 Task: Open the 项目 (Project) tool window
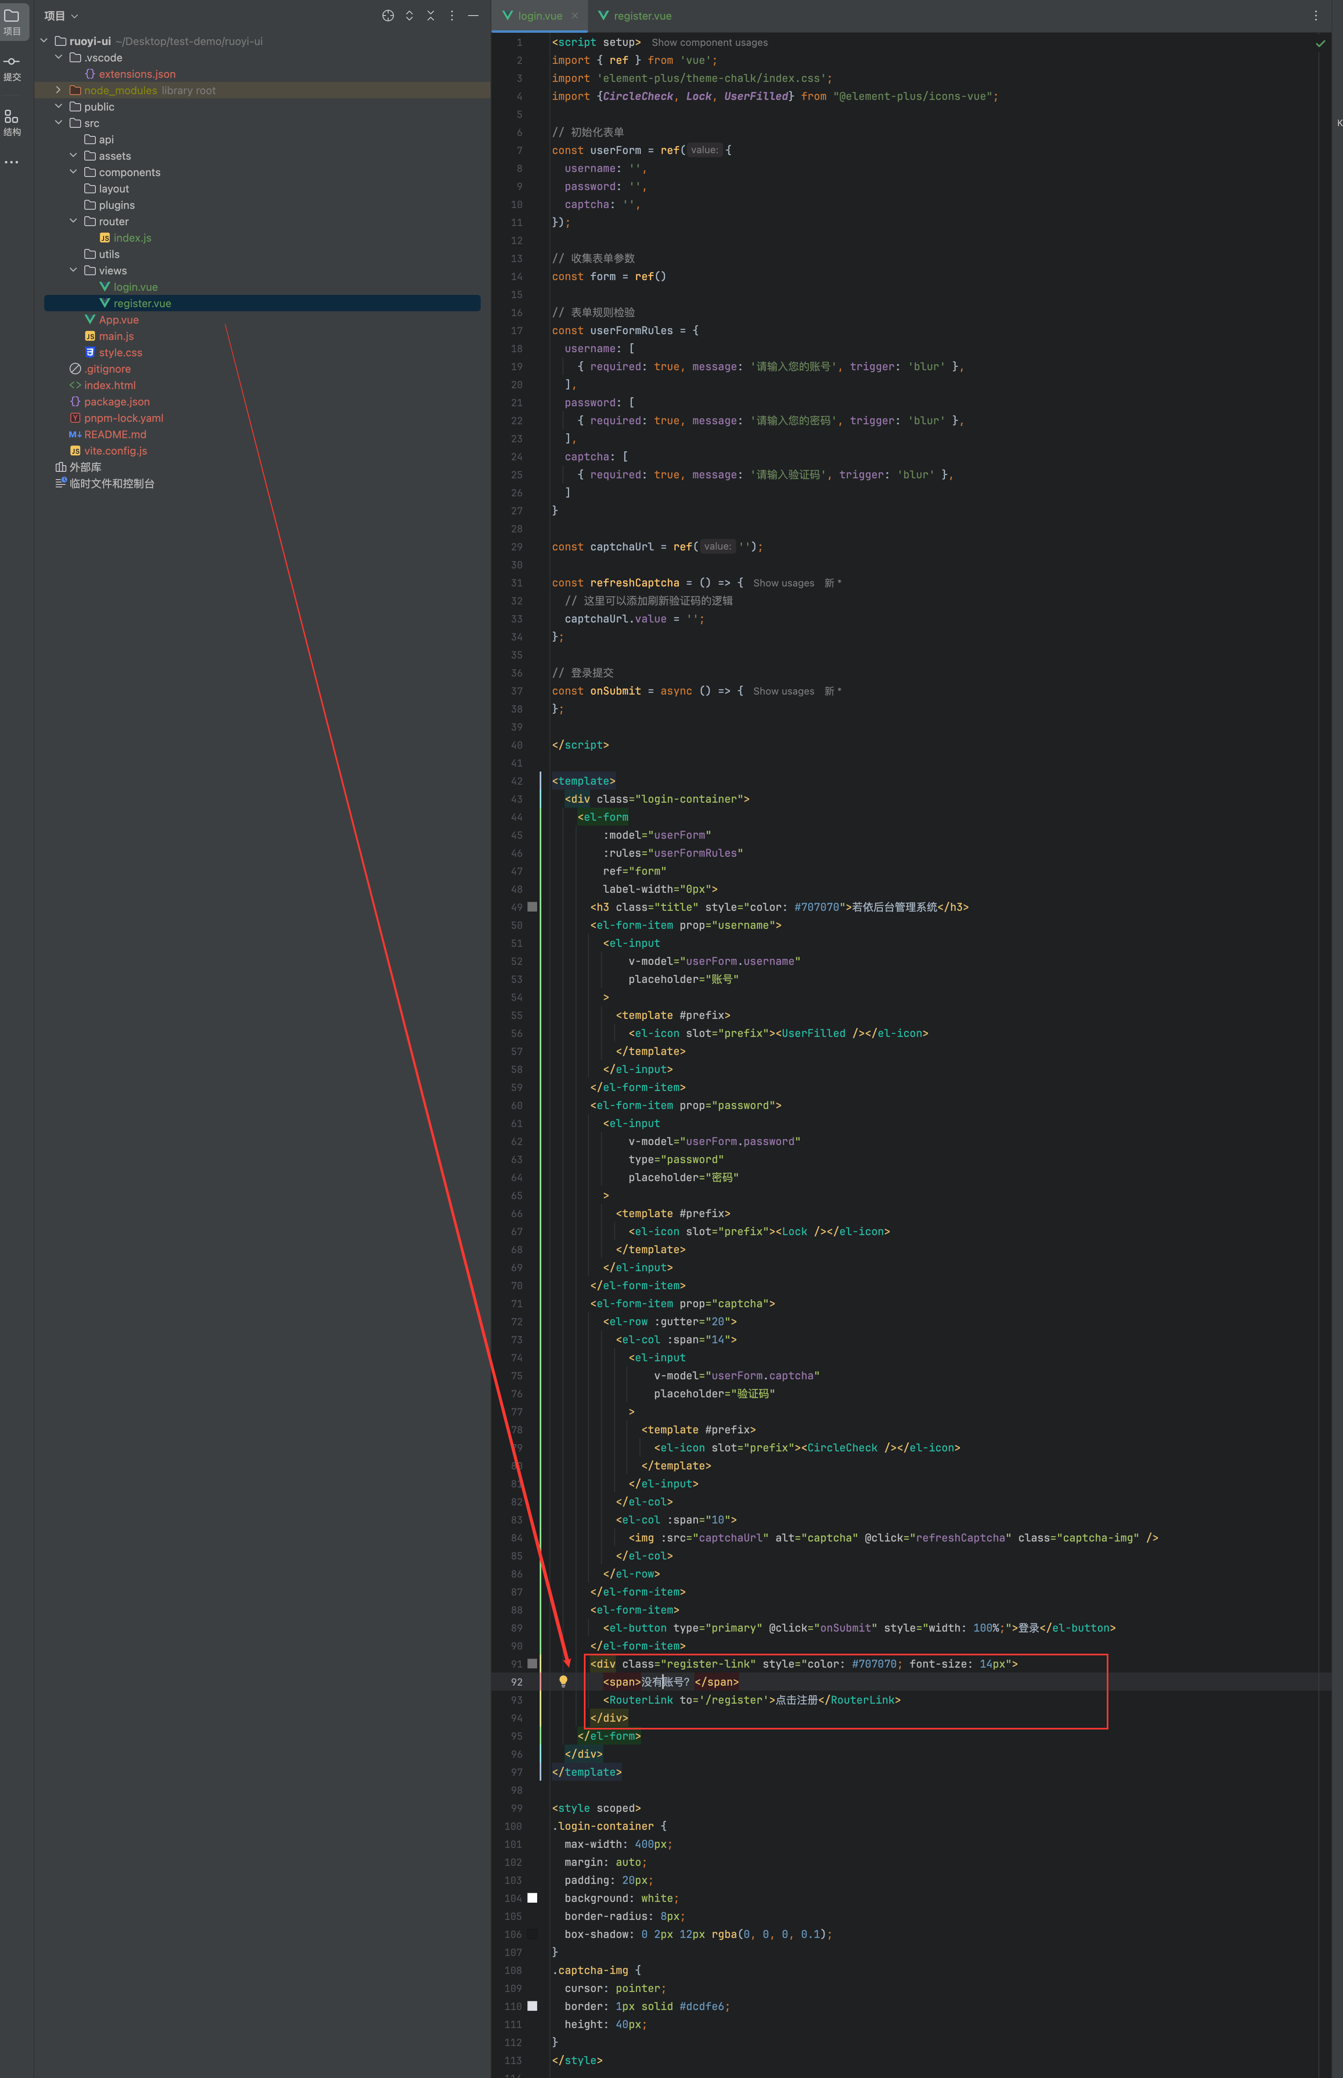(12, 22)
